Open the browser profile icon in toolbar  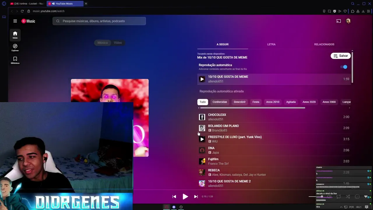[x=358, y=11]
